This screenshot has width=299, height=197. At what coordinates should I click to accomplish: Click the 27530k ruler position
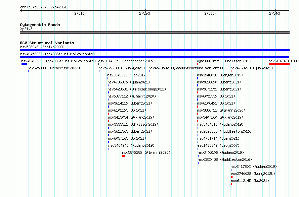[211, 13]
